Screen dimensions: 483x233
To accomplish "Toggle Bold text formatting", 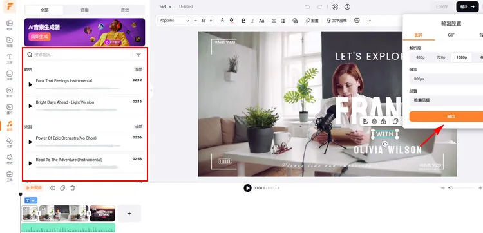I will (243, 21).
